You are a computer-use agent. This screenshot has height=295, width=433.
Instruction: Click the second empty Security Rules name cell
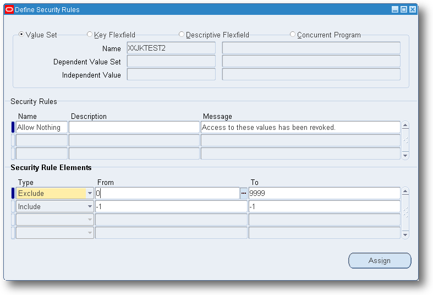tap(42, 140)
